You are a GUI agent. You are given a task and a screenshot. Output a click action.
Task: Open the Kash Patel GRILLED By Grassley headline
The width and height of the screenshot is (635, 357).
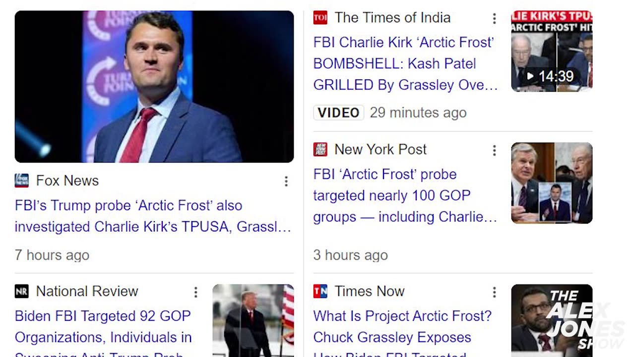405,63
